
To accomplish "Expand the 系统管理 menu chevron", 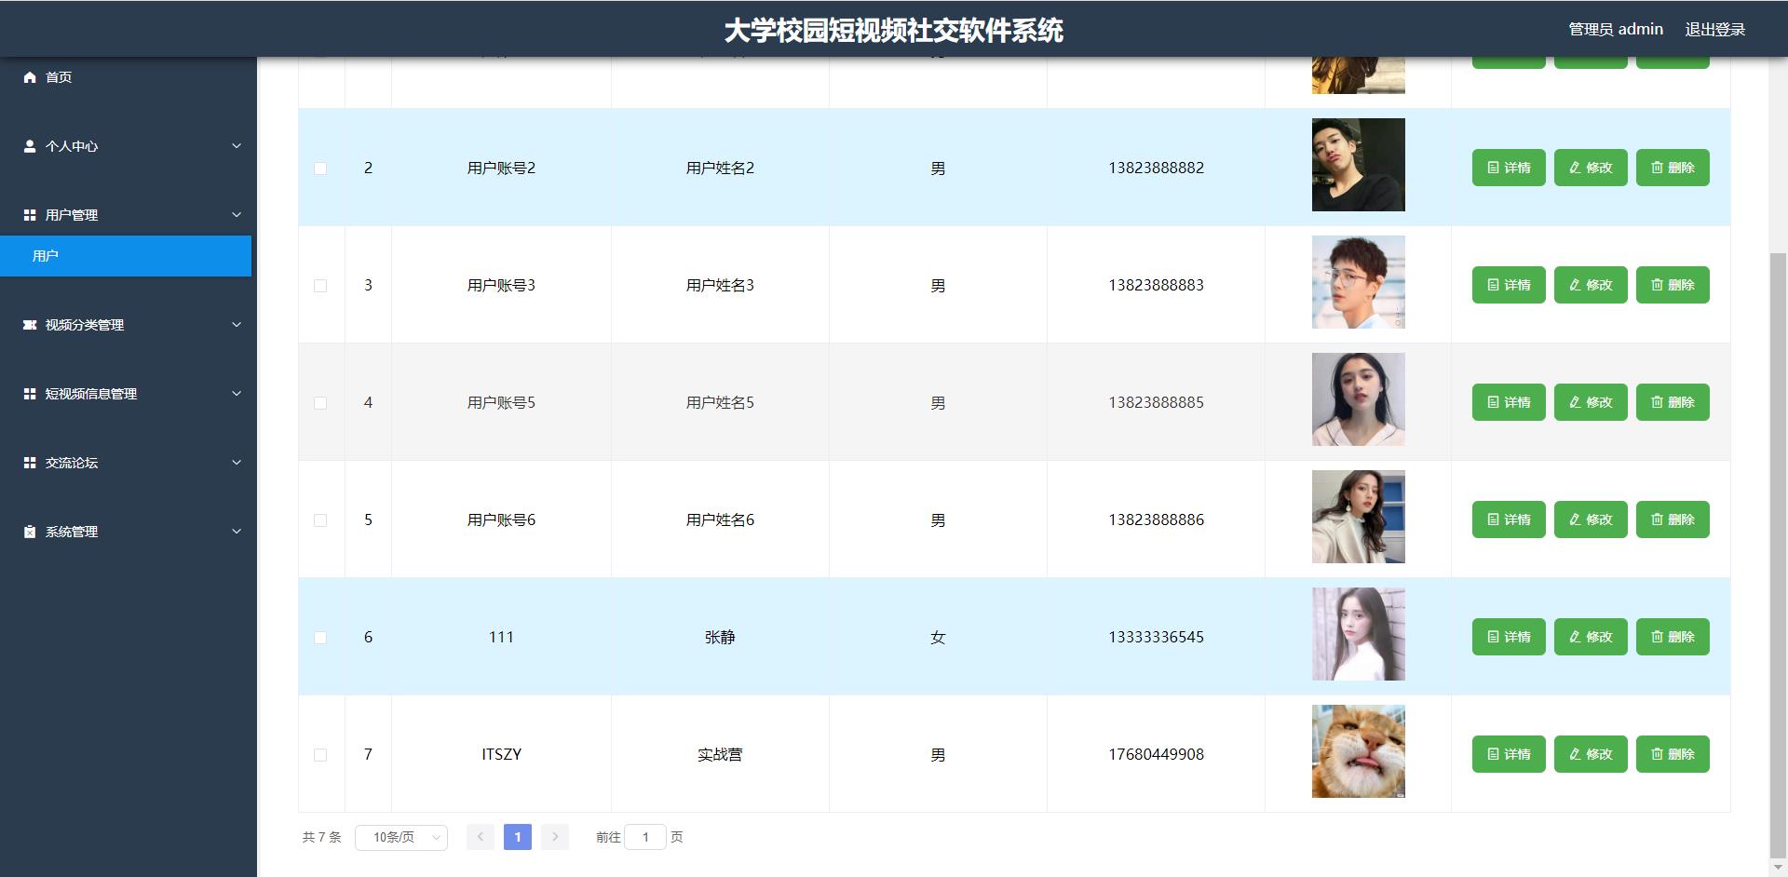I will pyautogui.click(x=237, y=532).
